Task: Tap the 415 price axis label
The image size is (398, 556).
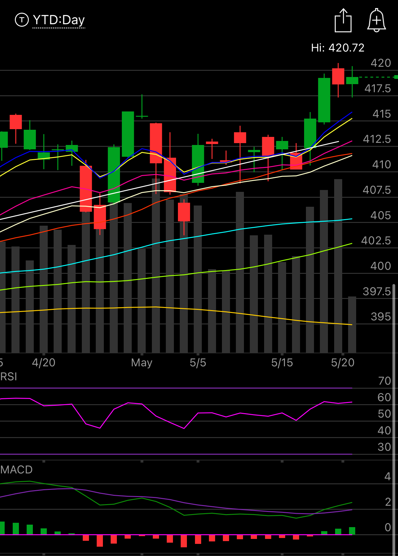Action: click(382, 114)
